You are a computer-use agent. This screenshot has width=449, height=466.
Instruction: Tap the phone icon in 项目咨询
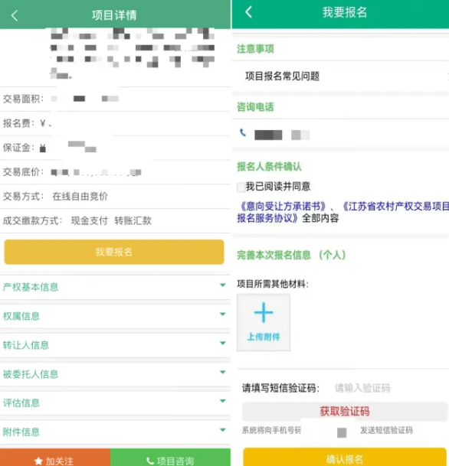pyautogui.click(x=150, y=461)
